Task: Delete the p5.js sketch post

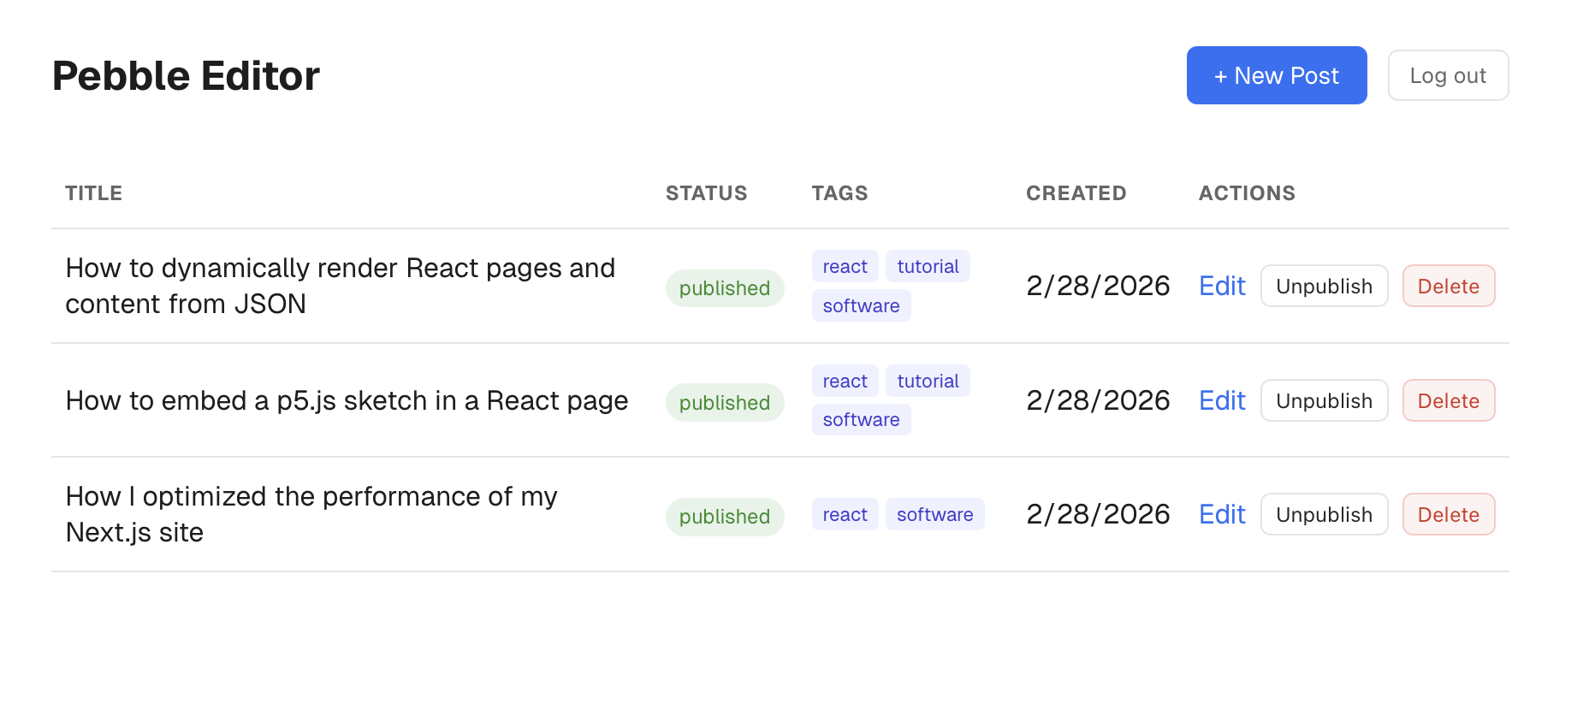Action: click(x=1448, y=400)
